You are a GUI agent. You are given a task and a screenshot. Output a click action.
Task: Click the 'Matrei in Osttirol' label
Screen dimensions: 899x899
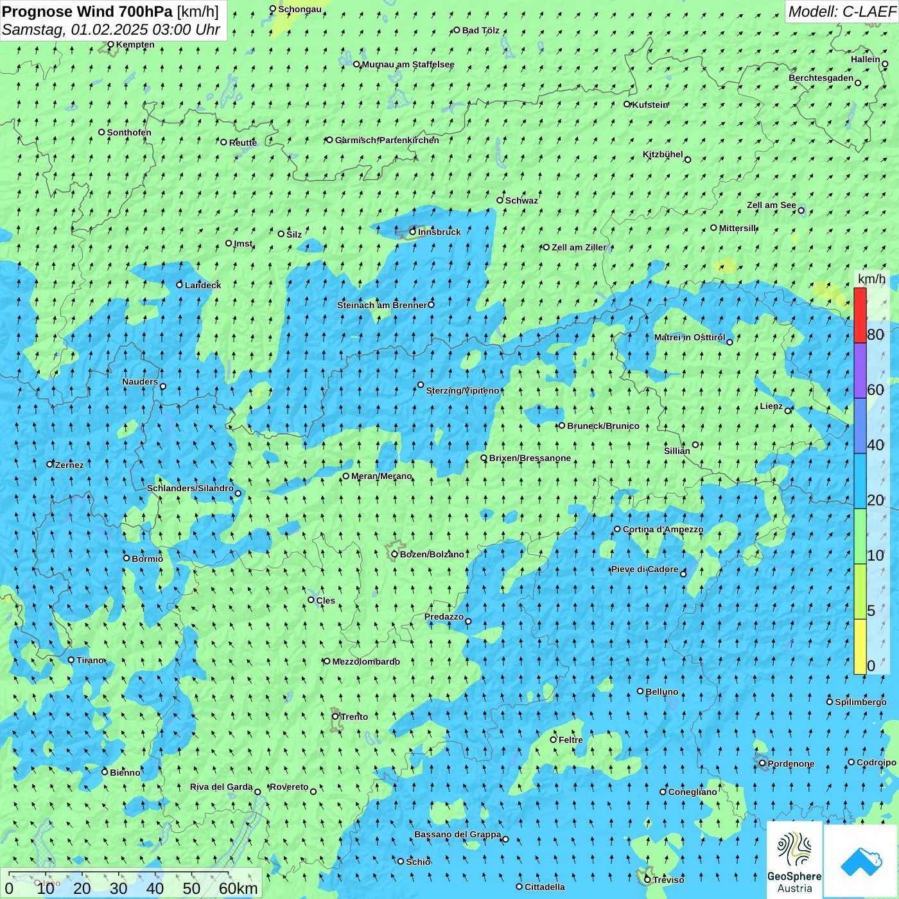689,337
